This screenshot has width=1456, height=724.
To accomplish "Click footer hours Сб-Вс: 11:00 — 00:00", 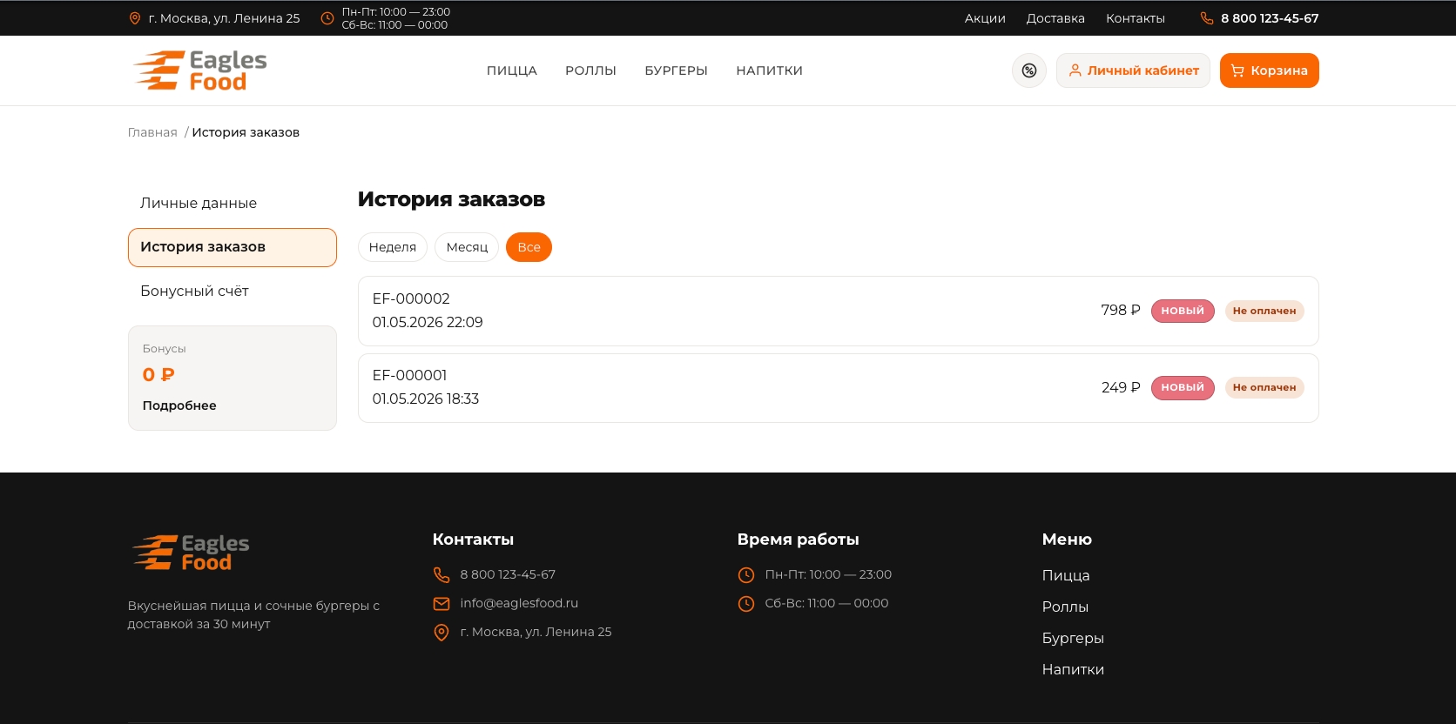I will [x=826, y=604].
